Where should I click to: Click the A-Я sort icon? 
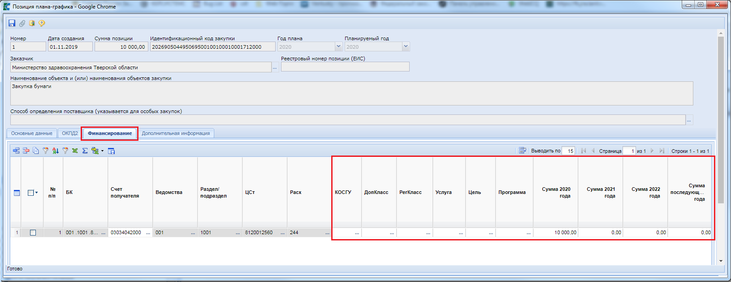tap(55, 151)
